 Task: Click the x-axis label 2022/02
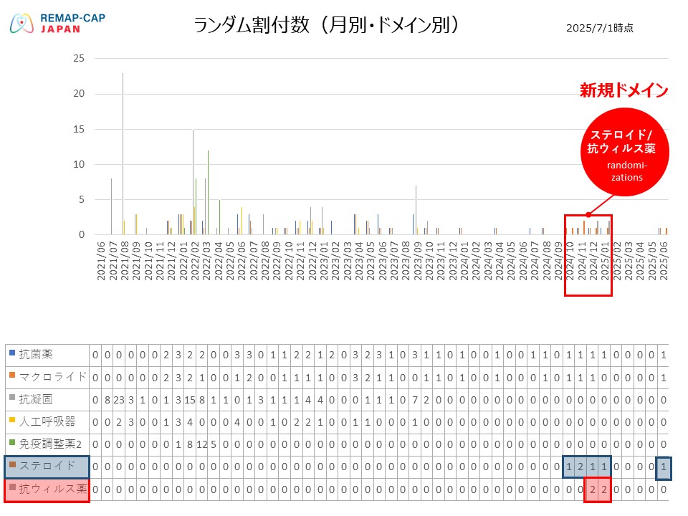(195, 261)
